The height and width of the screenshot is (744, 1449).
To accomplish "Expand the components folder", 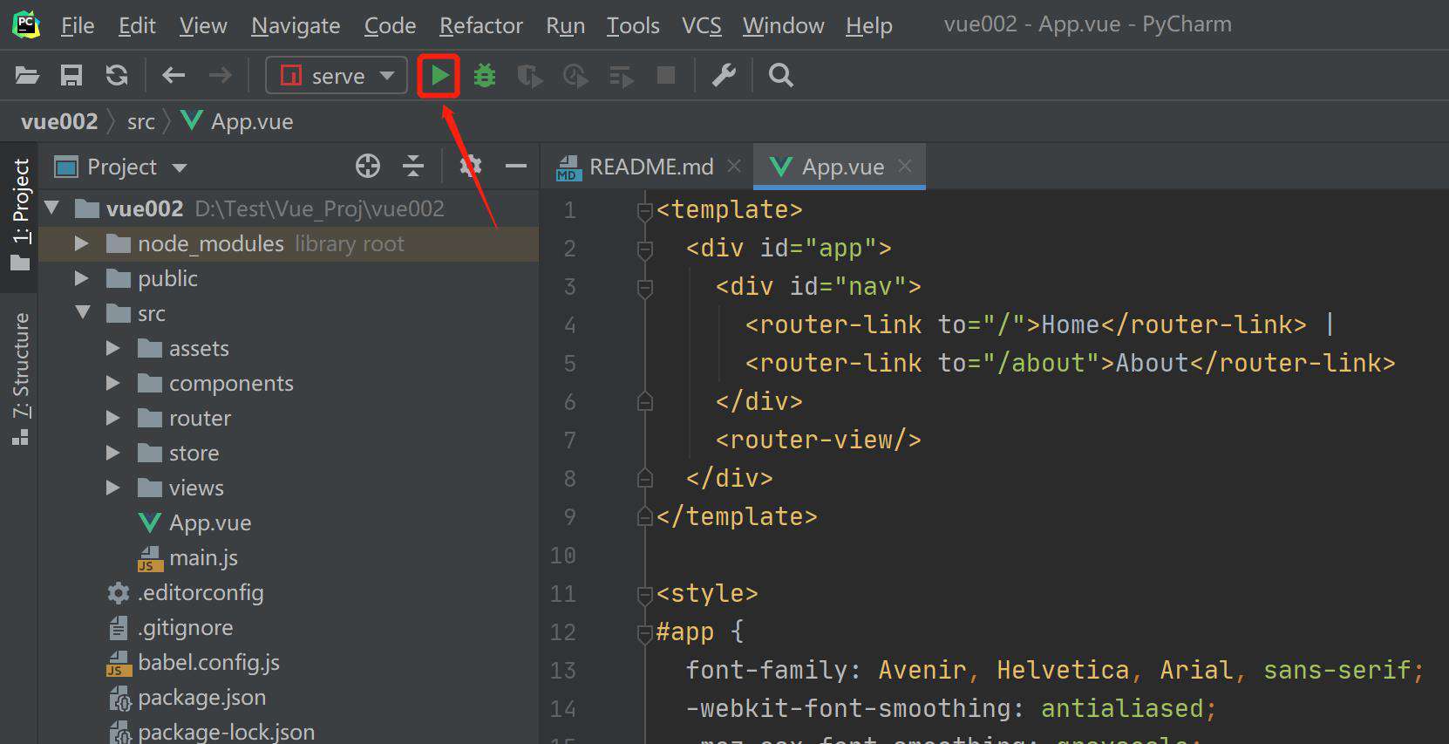I will click(x=112, y=383).
